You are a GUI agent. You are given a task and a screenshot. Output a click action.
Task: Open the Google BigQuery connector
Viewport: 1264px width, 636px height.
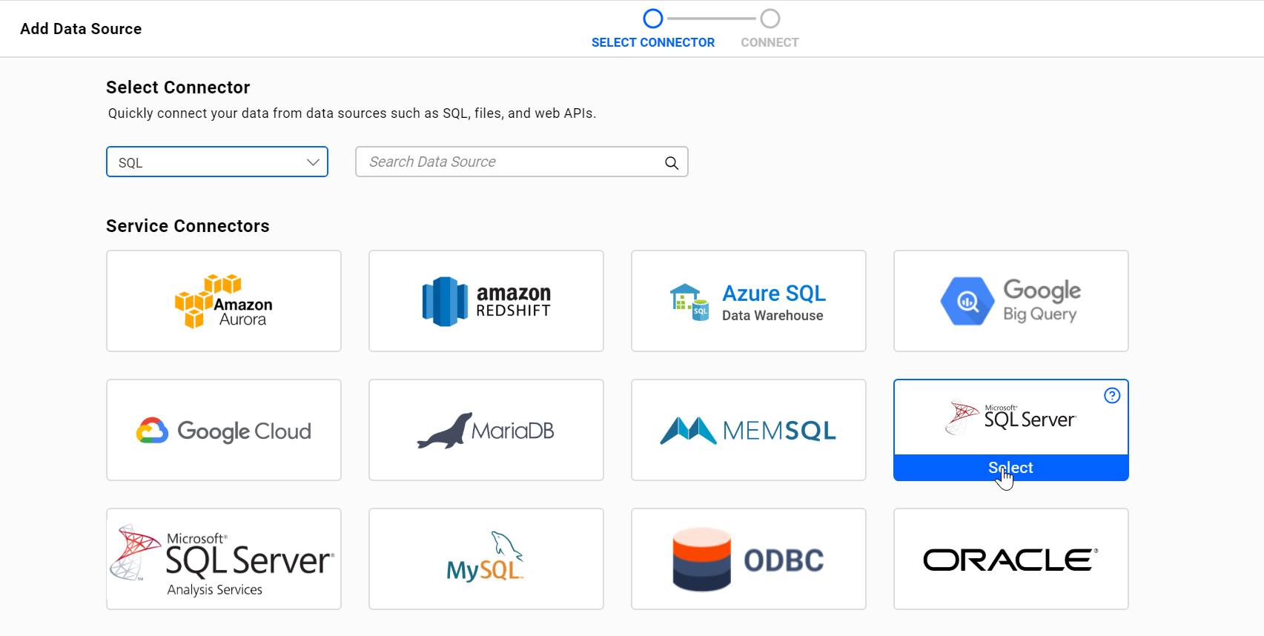[x=1011, y=301]
